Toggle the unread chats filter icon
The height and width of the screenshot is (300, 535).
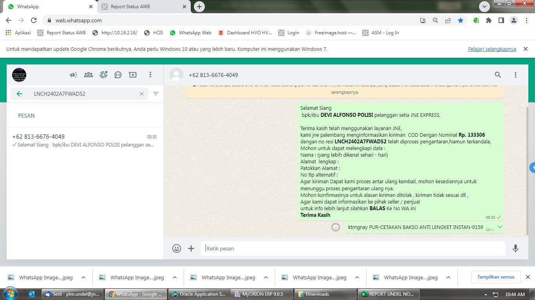tap(156, 94)
